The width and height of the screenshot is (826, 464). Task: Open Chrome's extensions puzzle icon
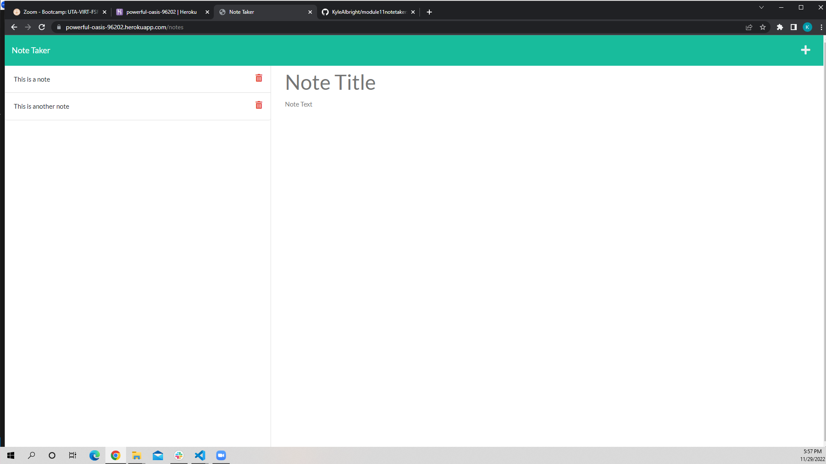(x=780, y=27)
